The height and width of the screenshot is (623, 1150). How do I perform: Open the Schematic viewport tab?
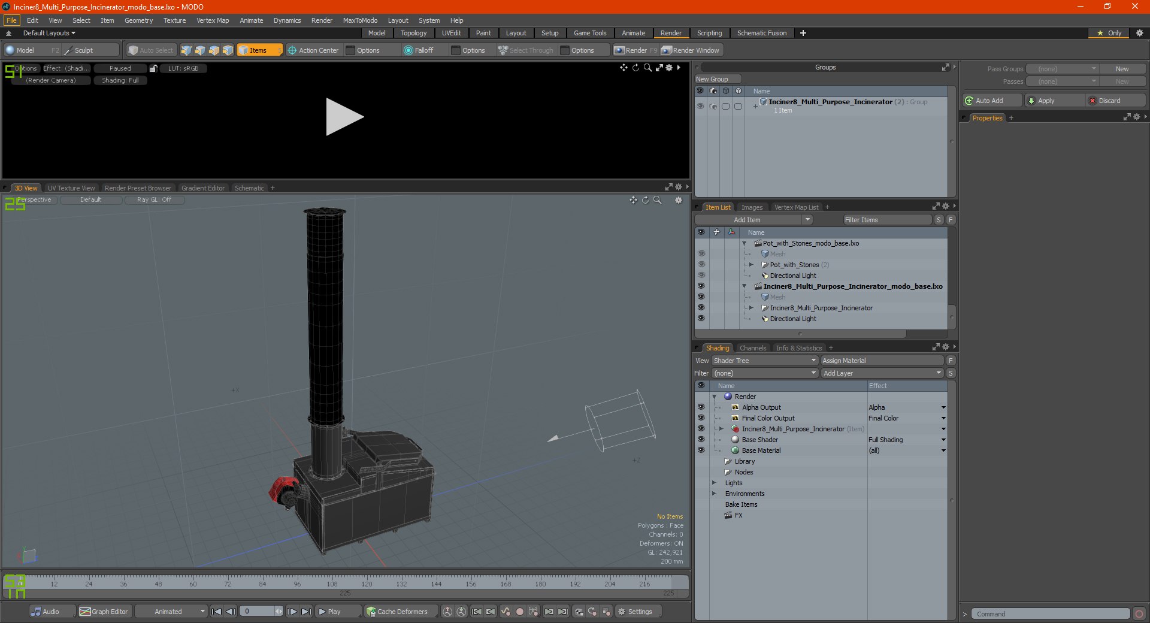pos(249,188)
